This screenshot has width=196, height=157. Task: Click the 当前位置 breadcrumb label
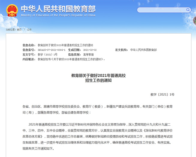(x=11, y=30)
